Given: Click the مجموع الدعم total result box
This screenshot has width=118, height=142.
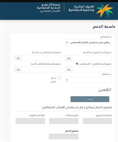Looking at the screenshot, I should coord(64,136).
